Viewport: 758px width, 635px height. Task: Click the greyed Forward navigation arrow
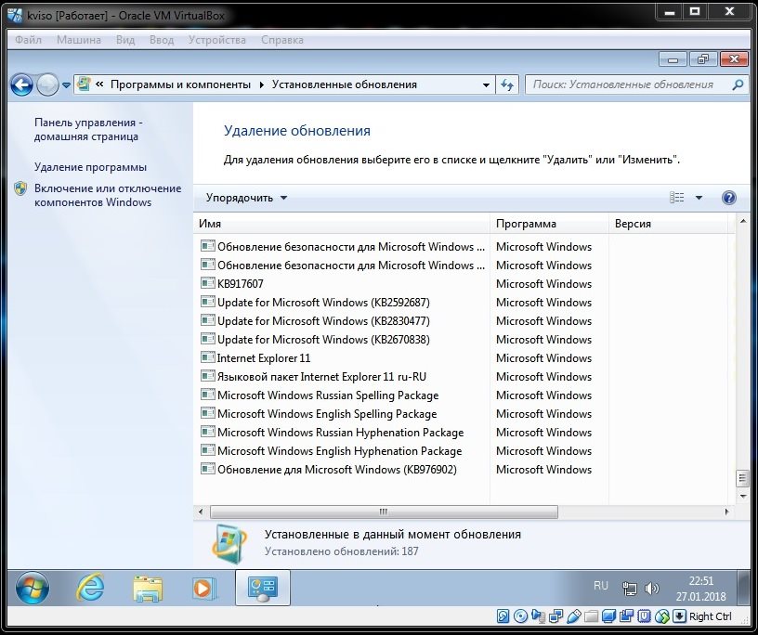point(47,85)
